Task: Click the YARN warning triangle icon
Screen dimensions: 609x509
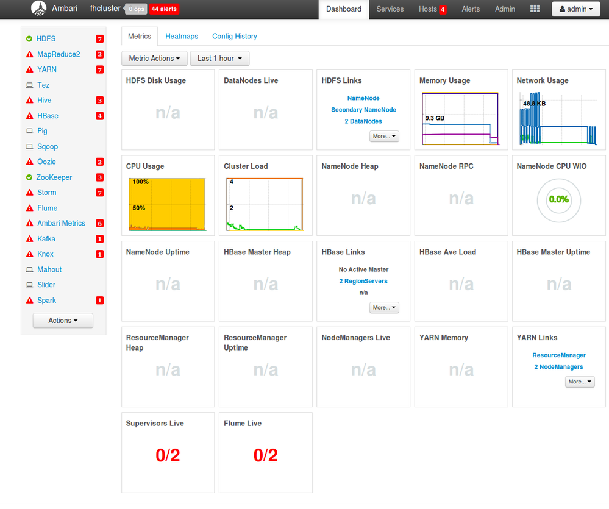Action: [29, 69]
